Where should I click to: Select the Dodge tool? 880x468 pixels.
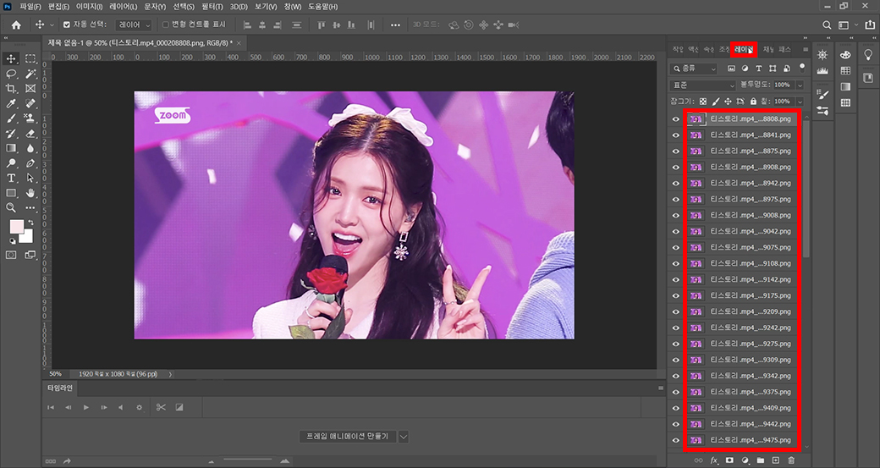point(11,163)
